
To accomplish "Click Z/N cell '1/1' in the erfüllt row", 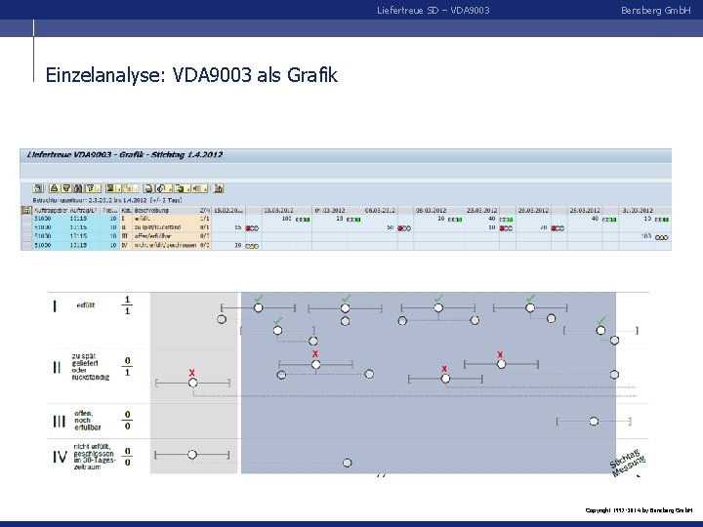I will [204, 219].
